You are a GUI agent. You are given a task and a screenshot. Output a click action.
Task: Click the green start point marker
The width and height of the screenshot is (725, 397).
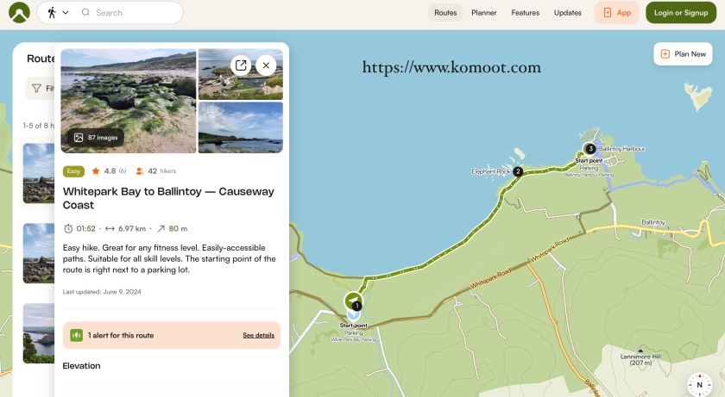pyautogui.click(x=353, y=301)
